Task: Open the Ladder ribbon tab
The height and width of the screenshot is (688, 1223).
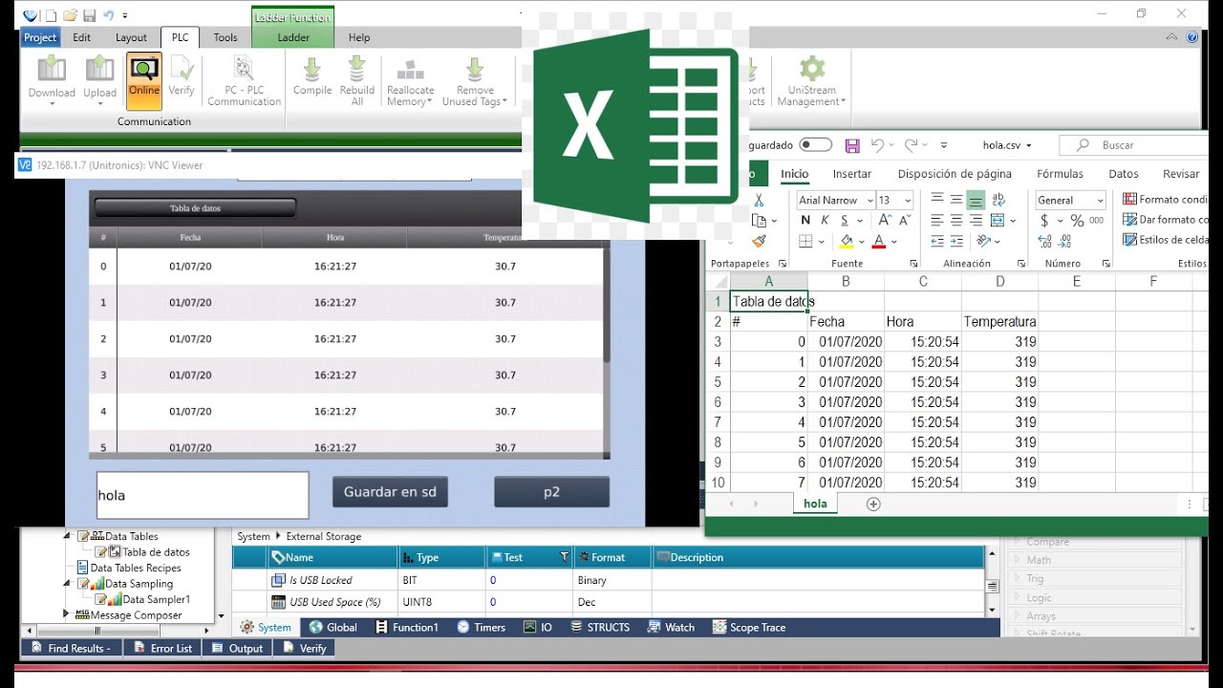Action: coord(293,37)
